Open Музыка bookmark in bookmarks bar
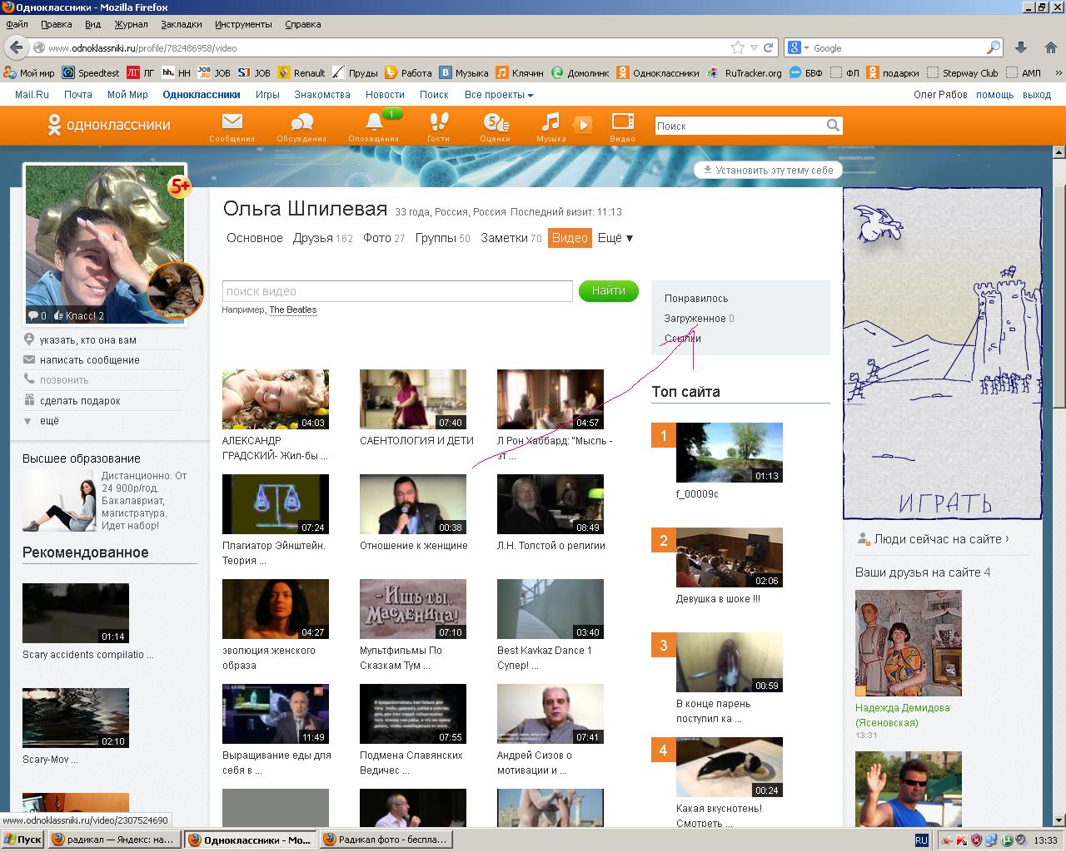This screenshot has height=852, width=1066. pos(464,72)
